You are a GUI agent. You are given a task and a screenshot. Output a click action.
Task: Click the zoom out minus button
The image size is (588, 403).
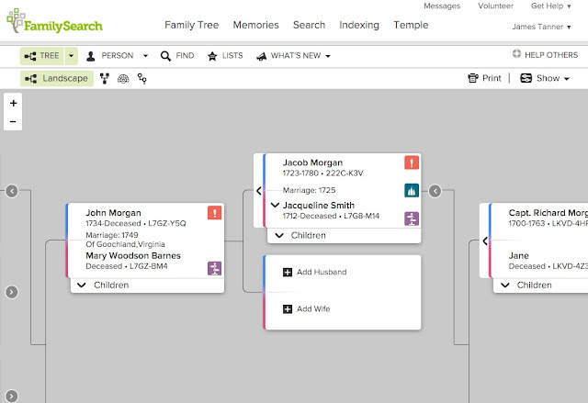13,121
